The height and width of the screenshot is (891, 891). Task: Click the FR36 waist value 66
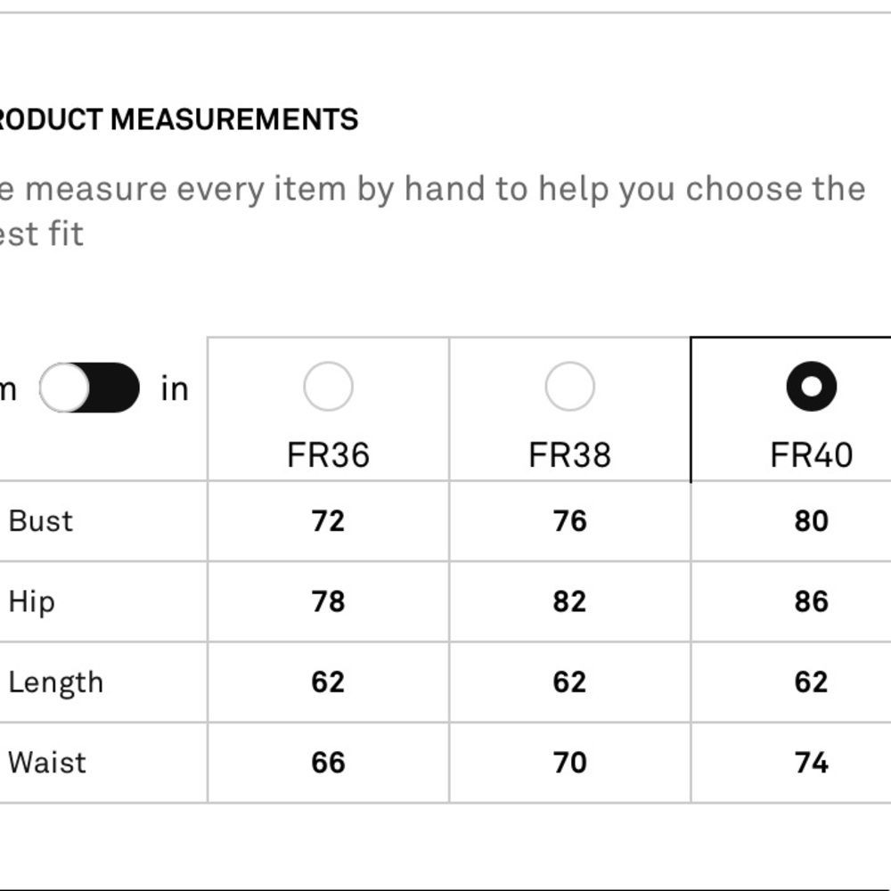click(328, 763)
